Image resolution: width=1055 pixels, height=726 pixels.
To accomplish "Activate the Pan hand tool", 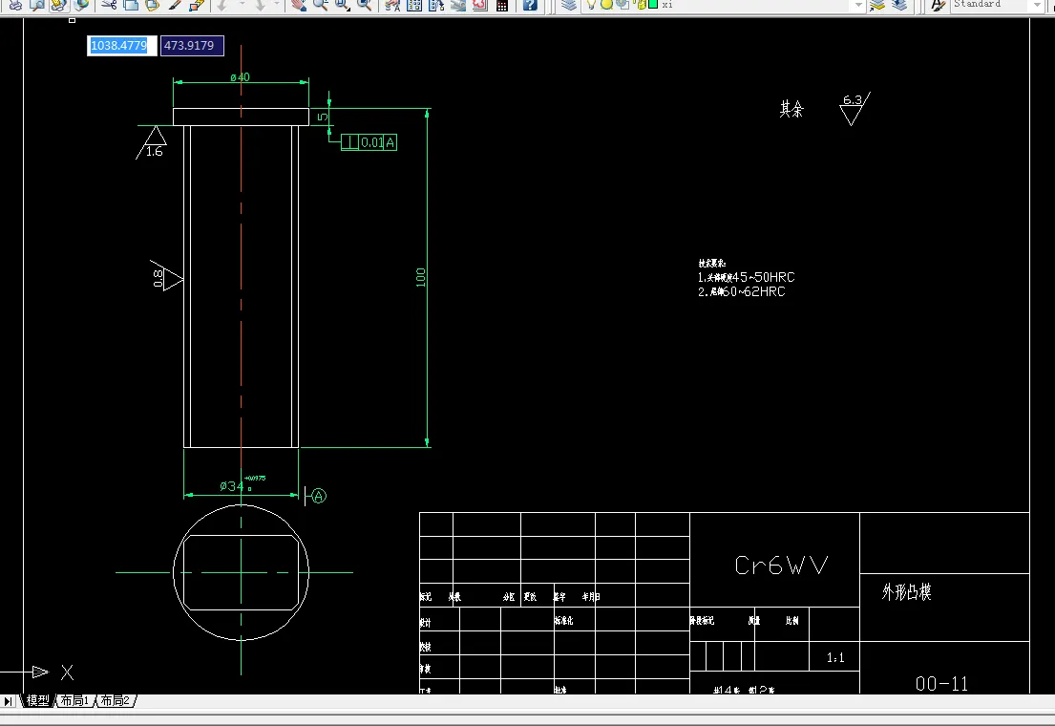I will coord(298,5).
